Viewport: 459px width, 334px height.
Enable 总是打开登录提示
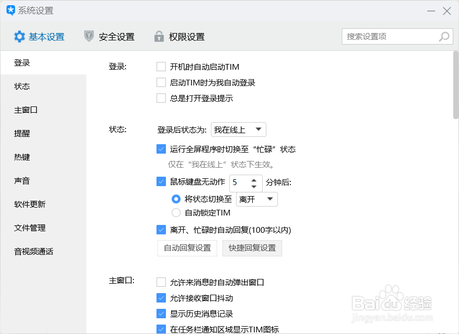[x=161, y=98]
